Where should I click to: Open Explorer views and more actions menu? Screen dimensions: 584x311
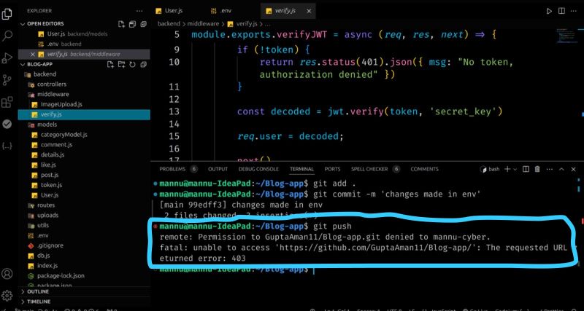coord(139,11)
